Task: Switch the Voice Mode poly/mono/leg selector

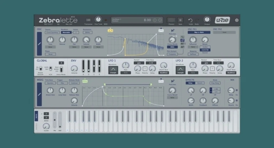Action: 61,69
